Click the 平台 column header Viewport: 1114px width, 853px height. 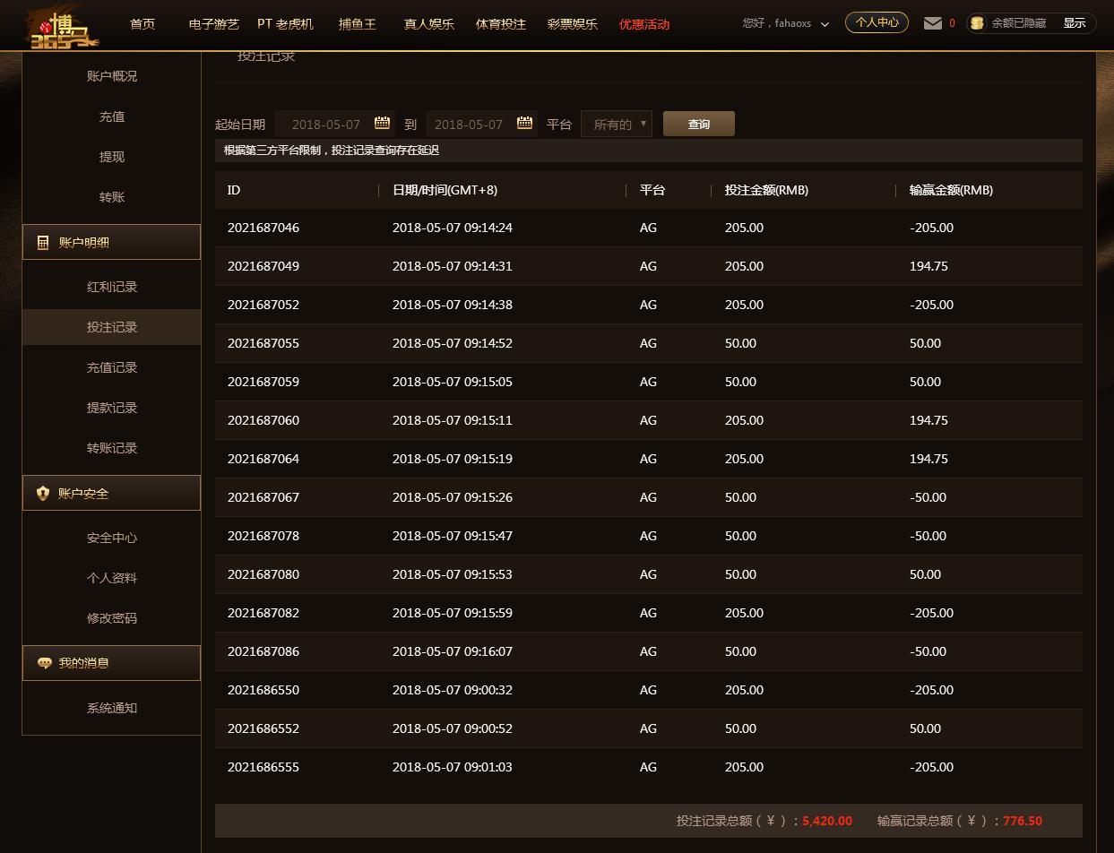652,190
